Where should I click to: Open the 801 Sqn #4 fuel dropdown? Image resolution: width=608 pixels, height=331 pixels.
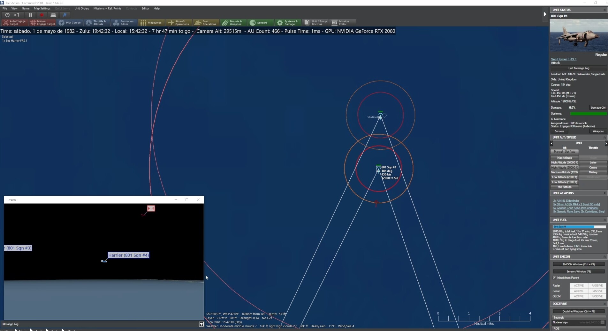click(579, 227)
